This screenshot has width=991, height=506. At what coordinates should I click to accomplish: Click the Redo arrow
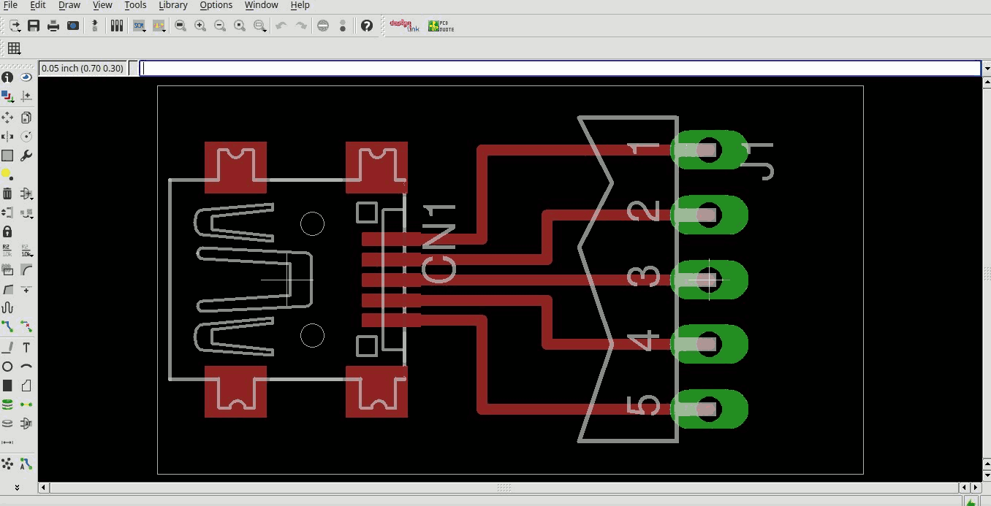pyautogui.click(x=300, y=26)
